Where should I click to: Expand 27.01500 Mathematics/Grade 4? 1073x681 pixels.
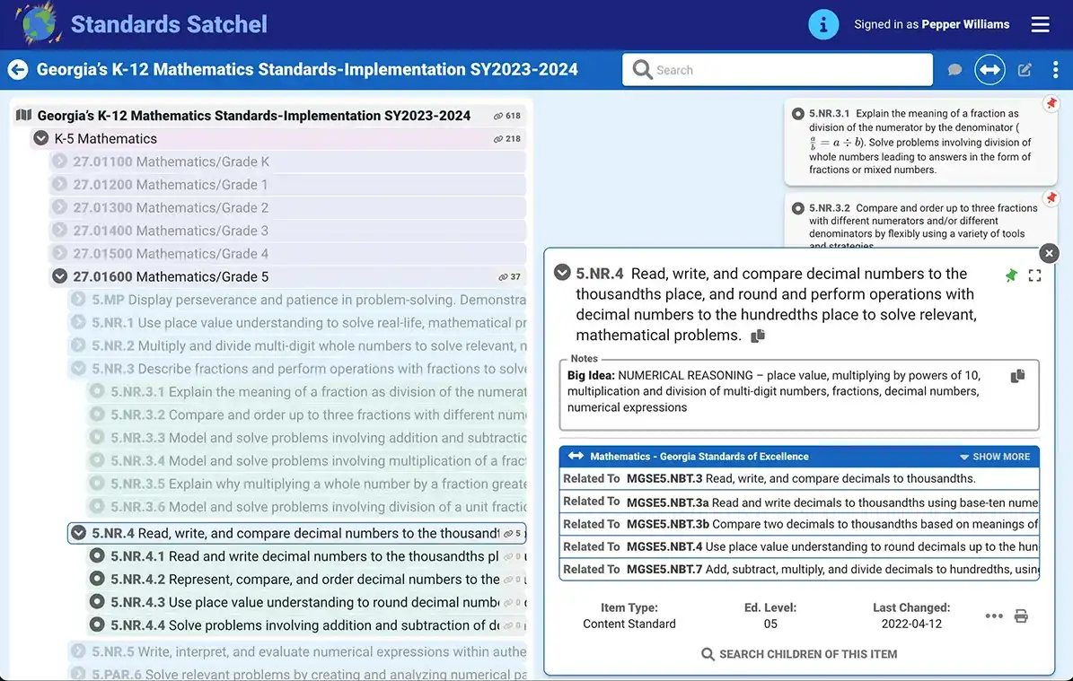(59, 253)
